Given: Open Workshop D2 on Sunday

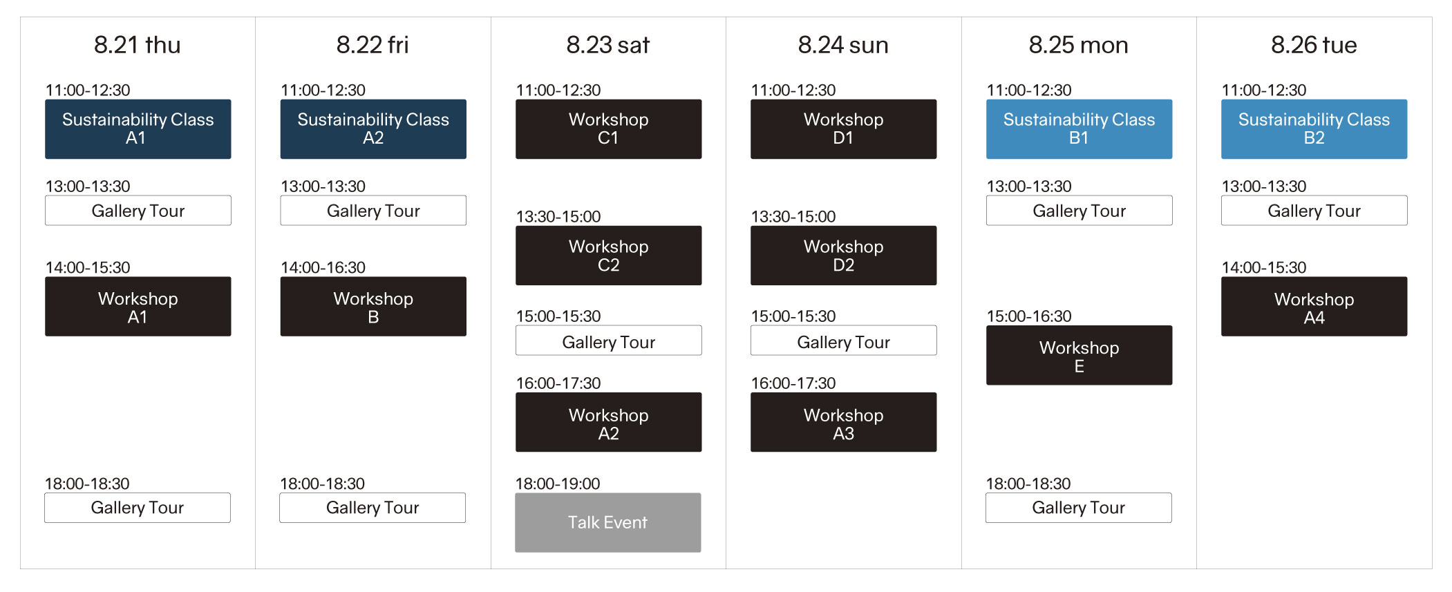Looking at the screenshot, I should (x=843, y=256).
